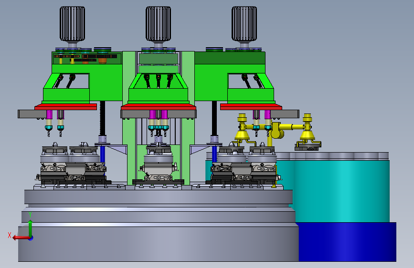This screenshot has width=414, height=268.
Task: Select the left light-green frame column
Action: point(129,118)
